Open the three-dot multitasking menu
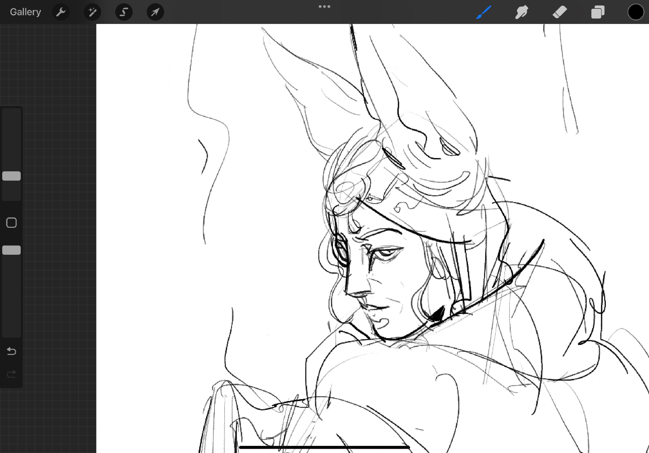649x453 pixels. click(324, 6)
